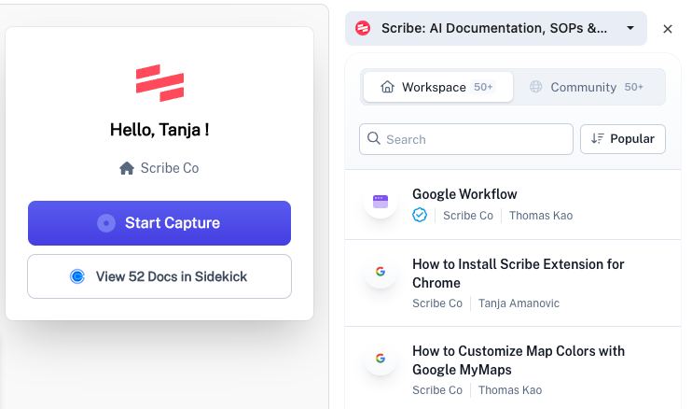Open the Popular sort dropdown
The image size is (692, 409).
point(623,139)
